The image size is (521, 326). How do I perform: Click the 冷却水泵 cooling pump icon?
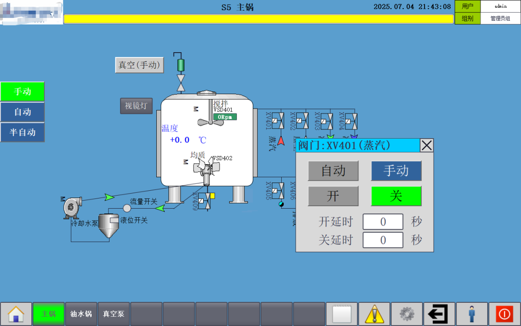click(x=71, y=205)
